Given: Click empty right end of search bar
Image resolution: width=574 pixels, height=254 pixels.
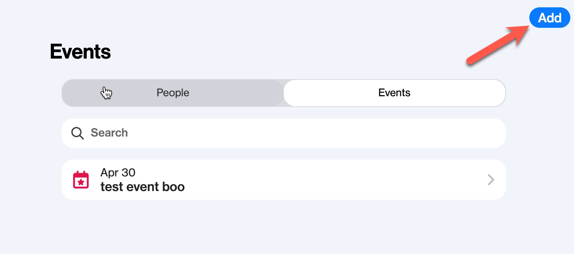Looking at the screenshot, I should point(476,133).
